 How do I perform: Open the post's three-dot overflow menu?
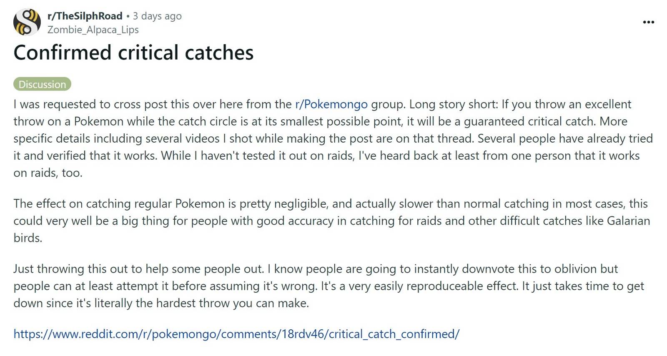point(648,22)
